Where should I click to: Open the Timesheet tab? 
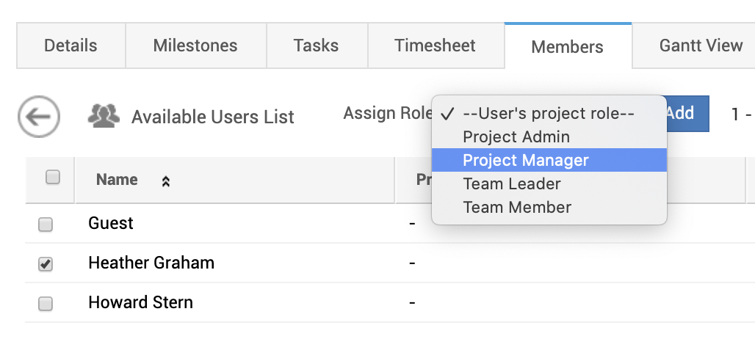pyautogui.click(x=435, y=45)
